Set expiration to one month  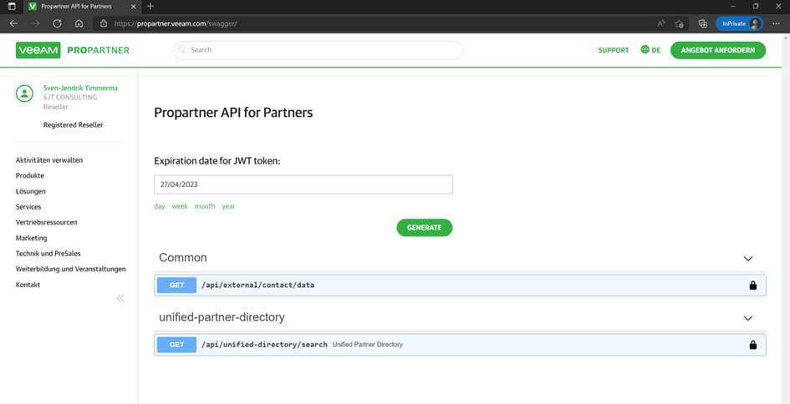[x=205, y=206]
